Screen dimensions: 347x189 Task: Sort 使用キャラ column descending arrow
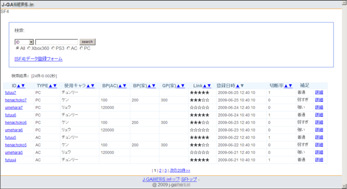coord(93,86)
